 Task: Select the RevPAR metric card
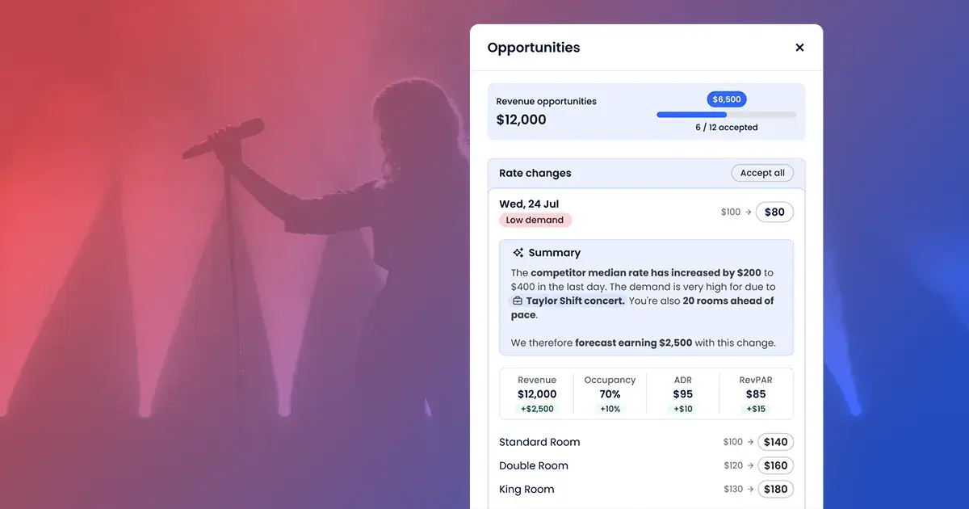[x=756, y=394]
